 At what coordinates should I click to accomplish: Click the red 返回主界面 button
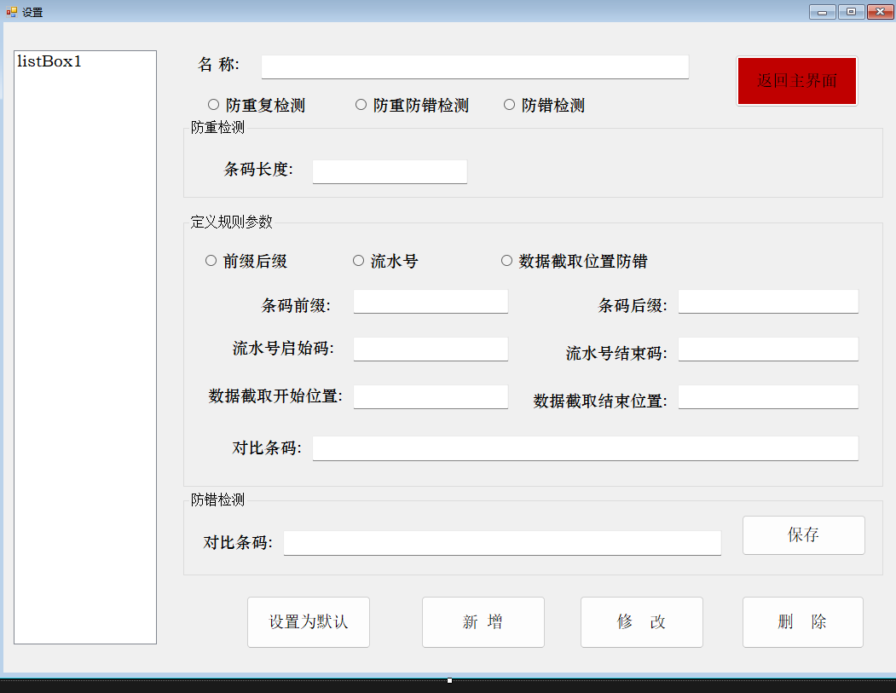tap(796, 81)
